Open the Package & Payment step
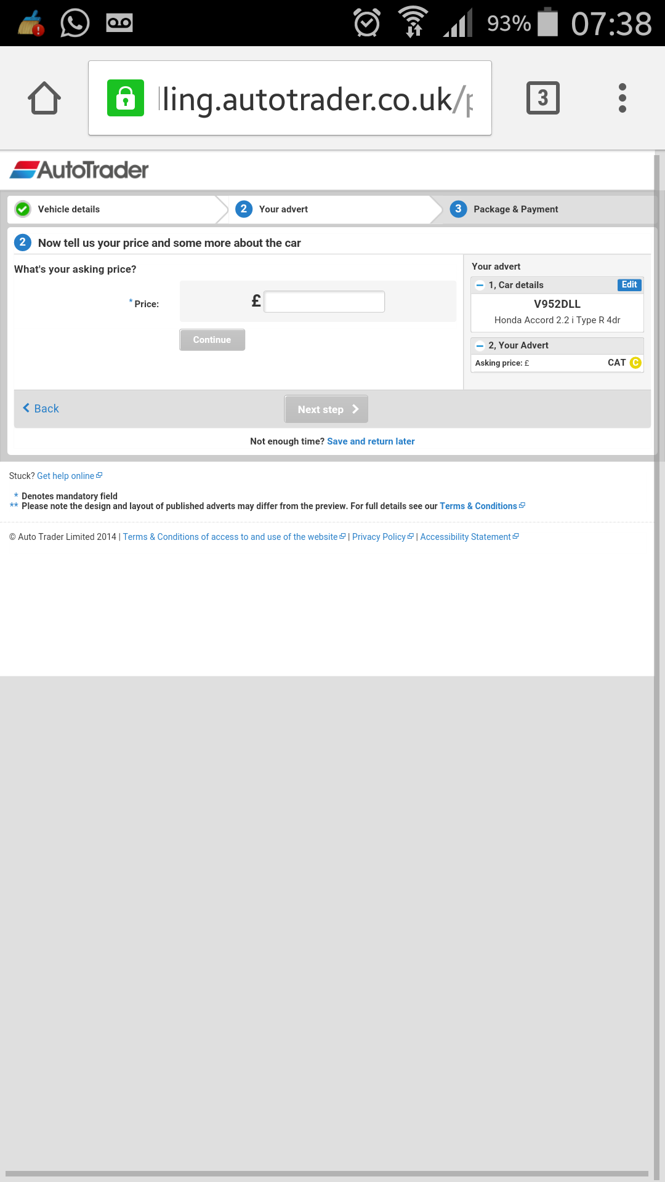665x1182 pixels. click(515, 209)
